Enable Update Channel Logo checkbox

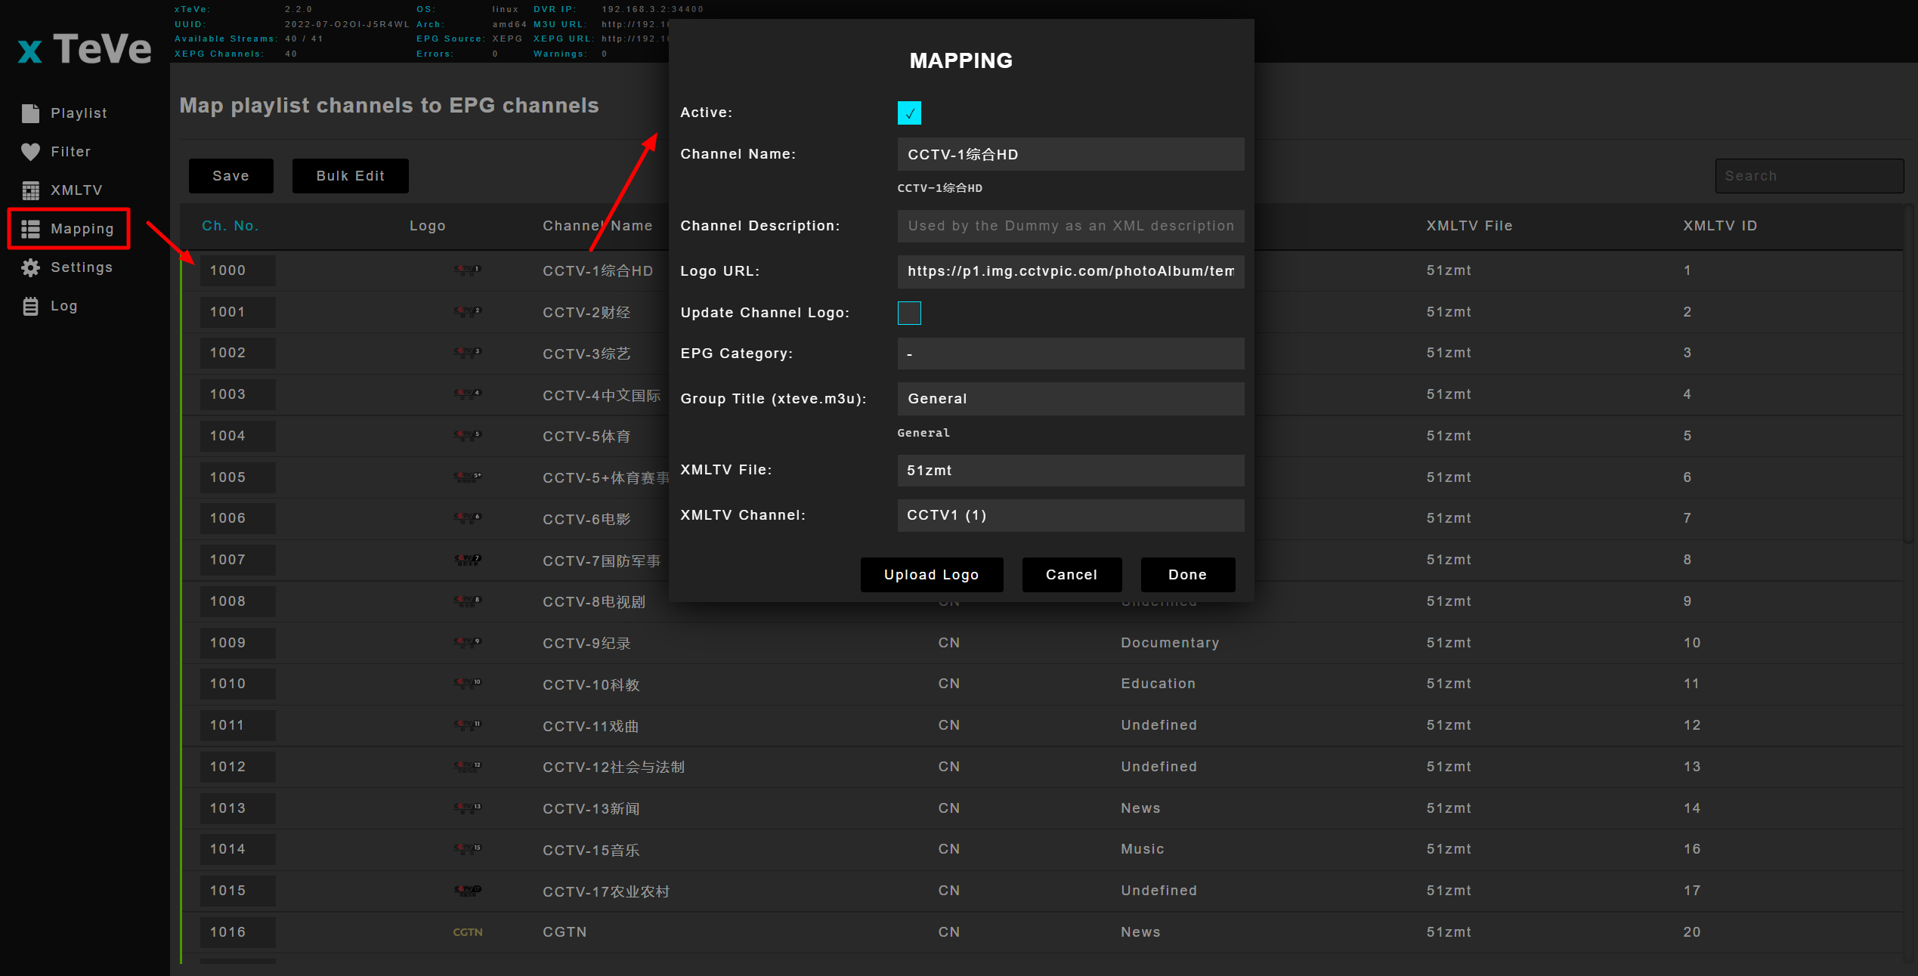pyautogui.click(x=909, y=313)
